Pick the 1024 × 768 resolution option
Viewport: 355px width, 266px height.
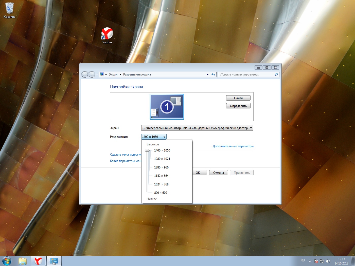click(x=161, y=184)
